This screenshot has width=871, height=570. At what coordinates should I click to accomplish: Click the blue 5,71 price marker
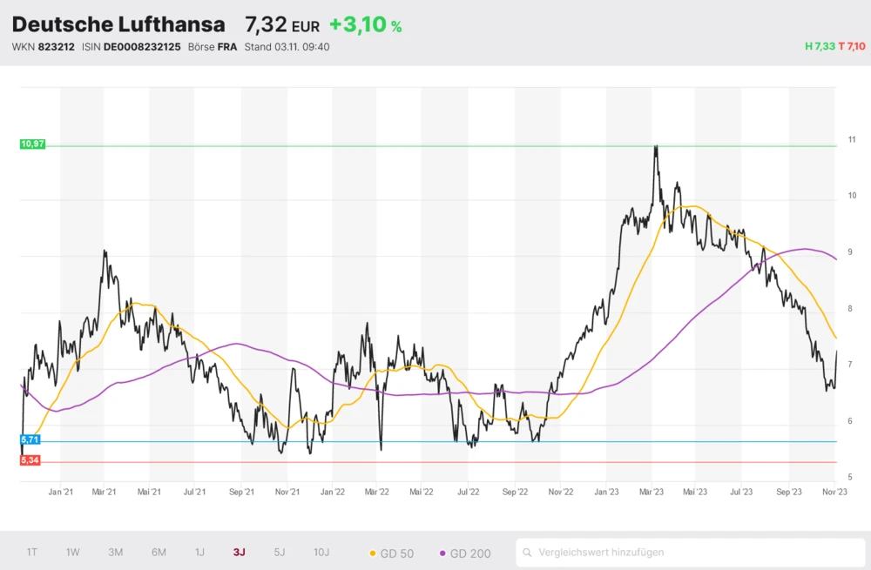pos(30,441)
